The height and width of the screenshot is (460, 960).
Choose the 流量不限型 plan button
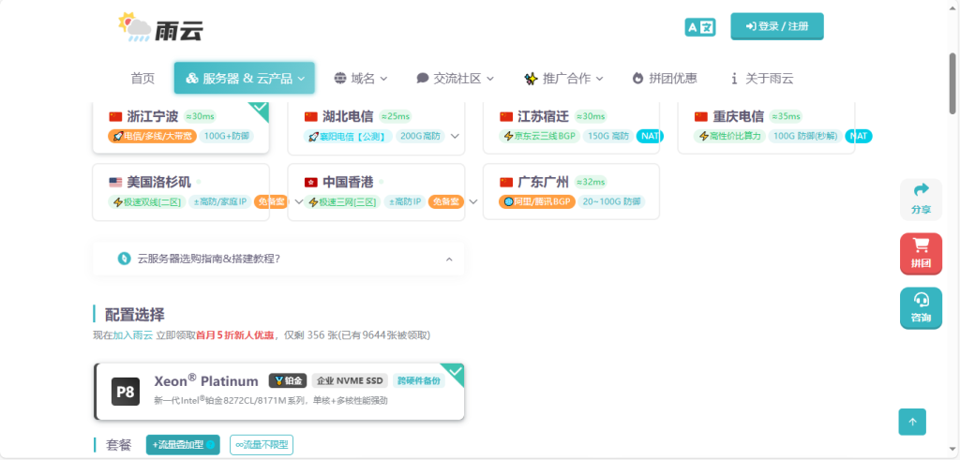(x=262, y=445)
